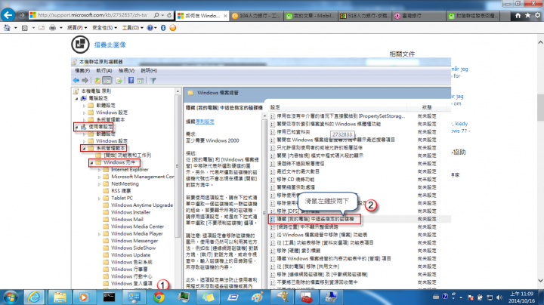Image resolution: width=544 pixels, height=305 pixels.
Task: Click the Print icon in command bar
Action: click(52, 28)
